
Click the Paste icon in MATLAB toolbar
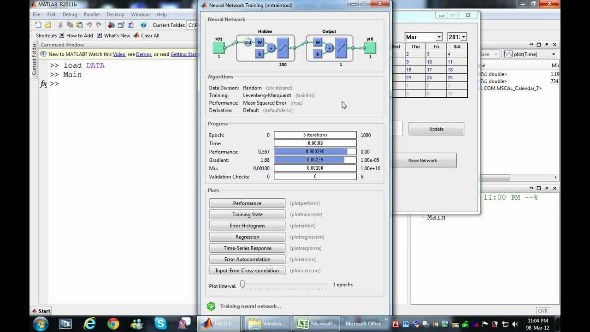(79, 25)
